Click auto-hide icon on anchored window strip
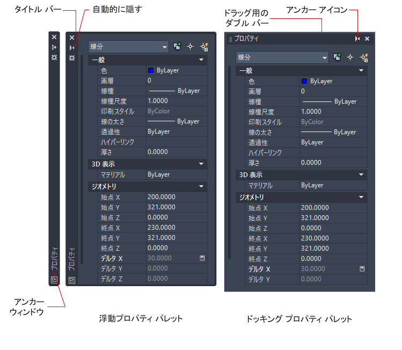 [x=54, y=47]
